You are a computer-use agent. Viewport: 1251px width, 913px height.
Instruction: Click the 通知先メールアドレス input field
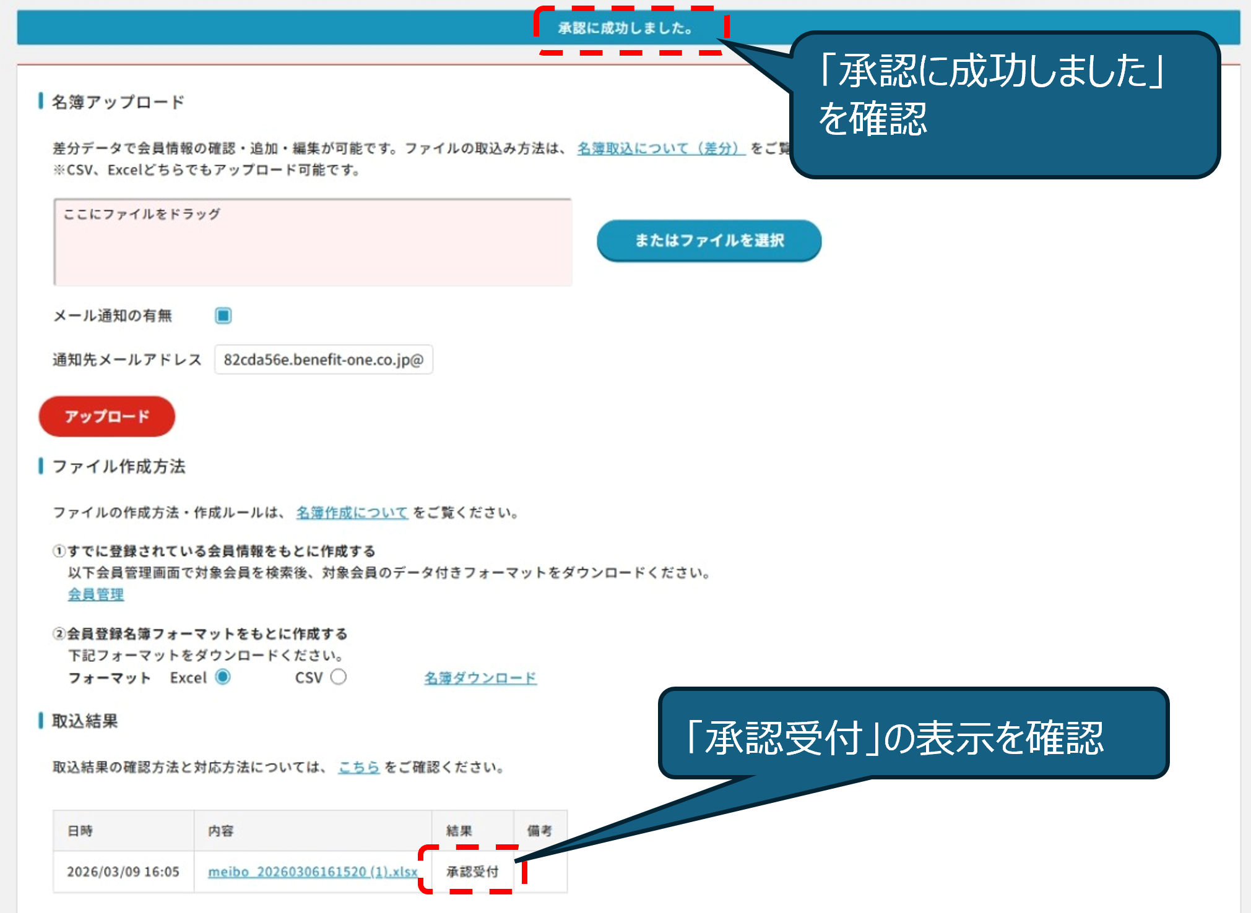click(323, 359)
